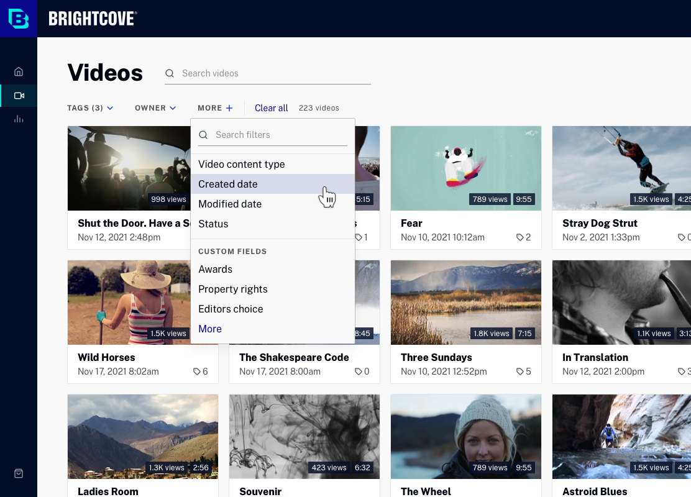Click the Clear all link
This screenshot has width=691, height=497.
(272, 108)
